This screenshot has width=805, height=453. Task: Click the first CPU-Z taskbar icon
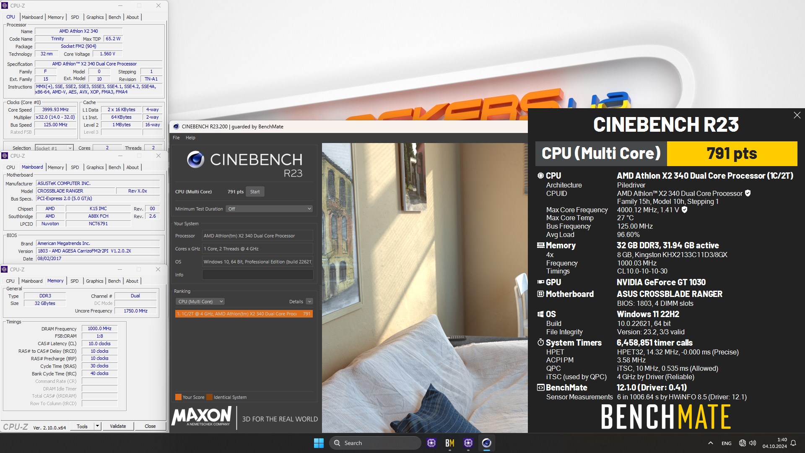[431, 443]
